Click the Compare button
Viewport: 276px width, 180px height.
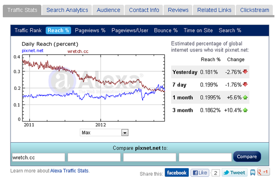(x=247, y=157)
